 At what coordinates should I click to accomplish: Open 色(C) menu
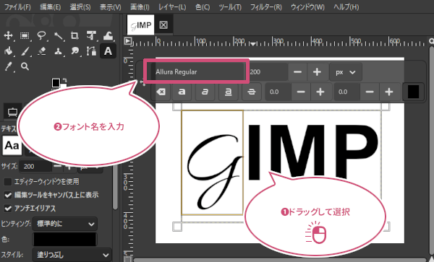coord(203,7)
